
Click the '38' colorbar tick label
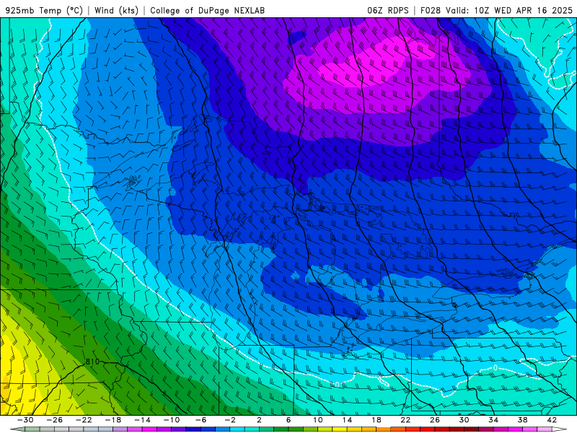522,420
